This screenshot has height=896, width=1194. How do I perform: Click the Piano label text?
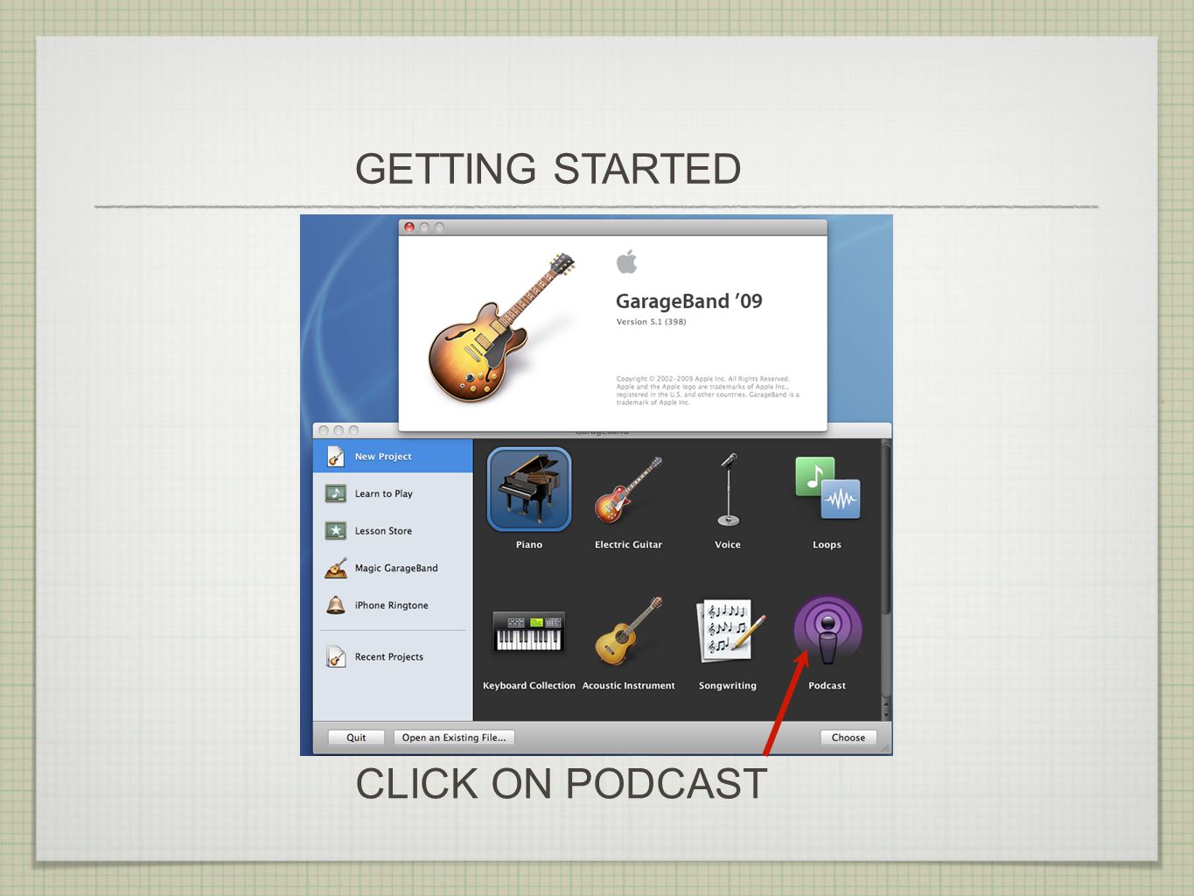[529, 545]
